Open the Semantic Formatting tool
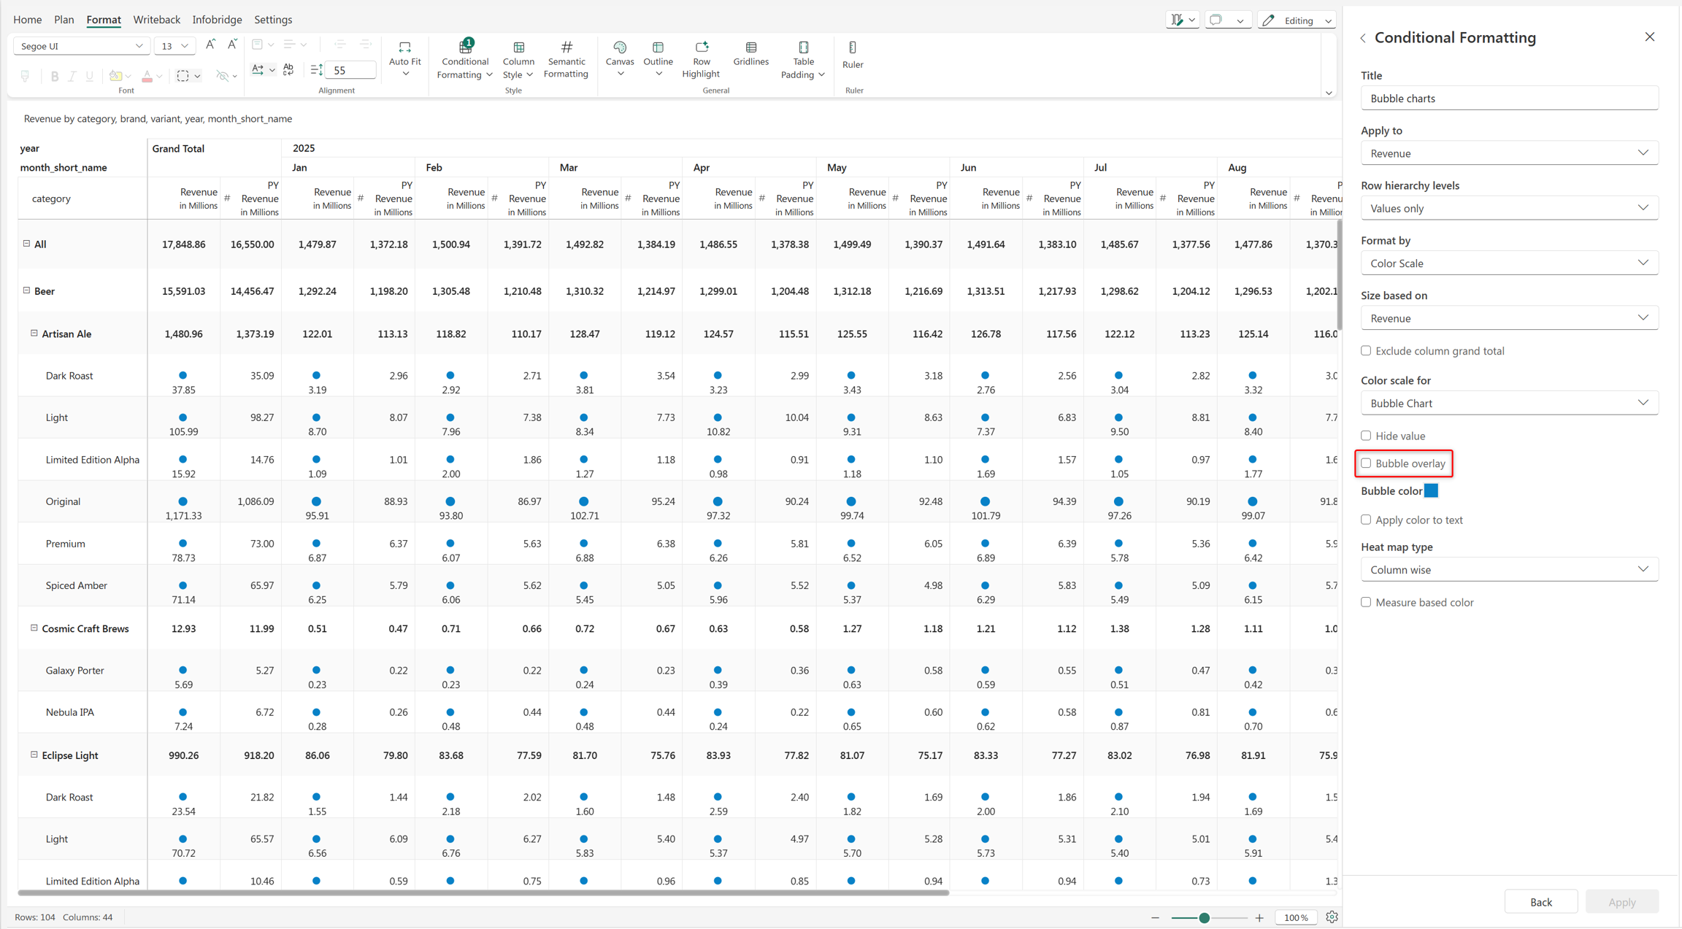The image size is (1682, 929). click(x=566, y=58)
